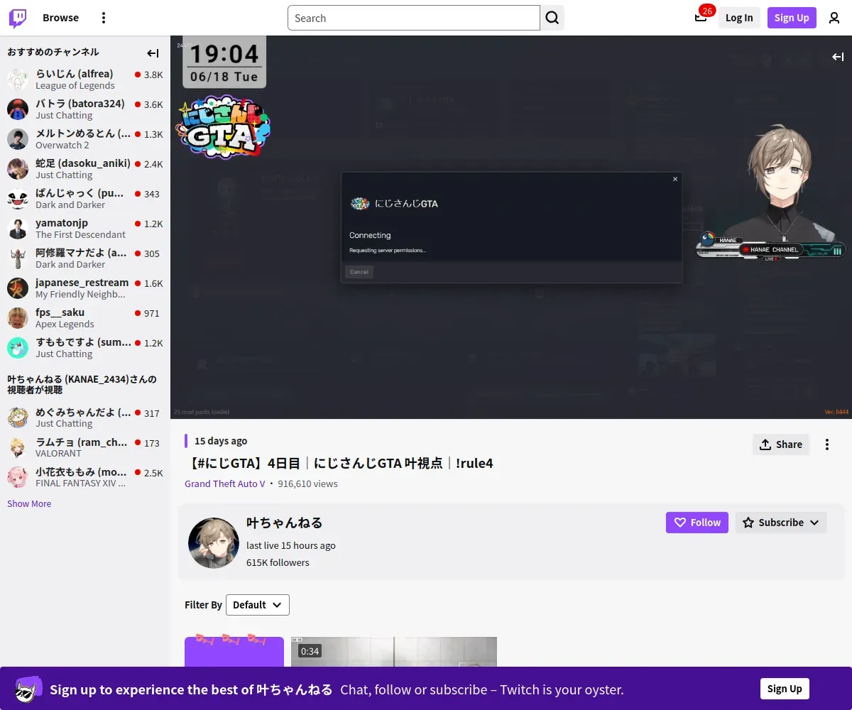Image resolution: width=852 pixels, height=710 pixels.
Task: Open more options beside Share
Action: (x=827, y=444)
